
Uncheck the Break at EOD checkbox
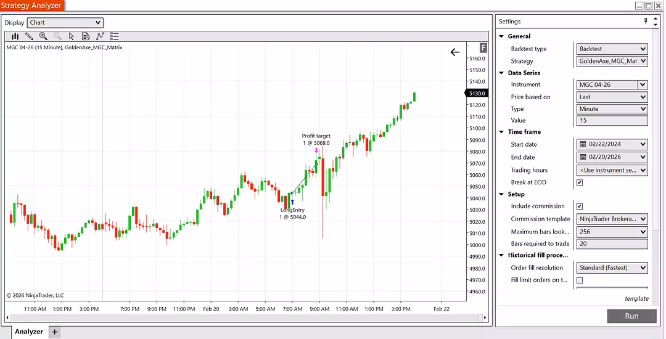pyautogui.click(x=579, y=182)
